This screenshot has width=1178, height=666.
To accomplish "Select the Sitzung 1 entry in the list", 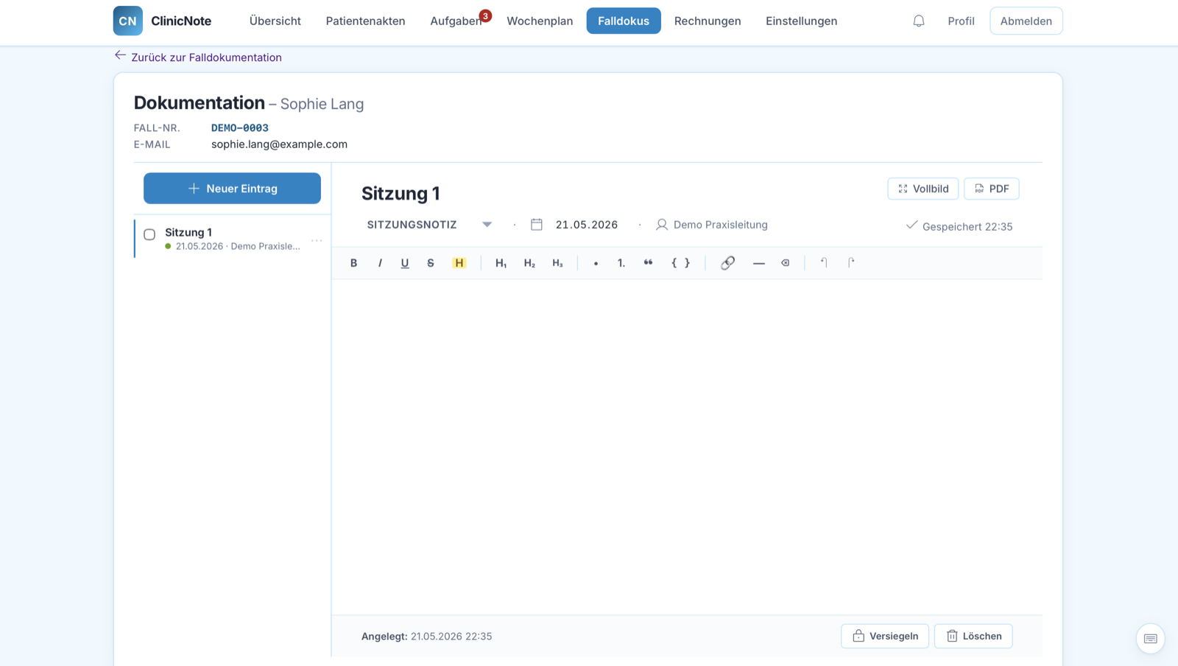I will click(x=233, y=239).
